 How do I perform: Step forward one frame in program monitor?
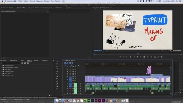[x=141, y=57]
